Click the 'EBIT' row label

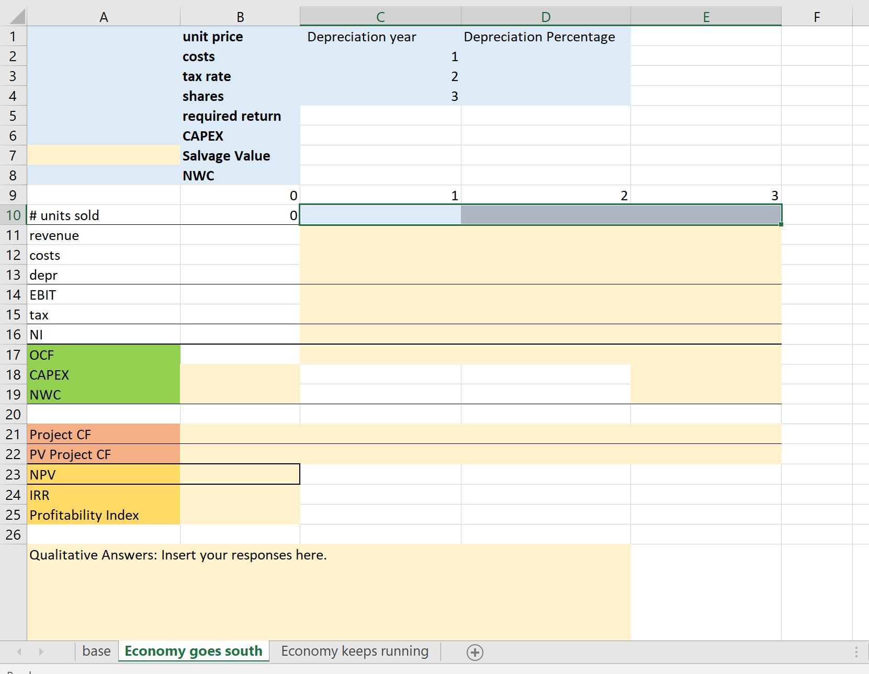tap(104, 295)
